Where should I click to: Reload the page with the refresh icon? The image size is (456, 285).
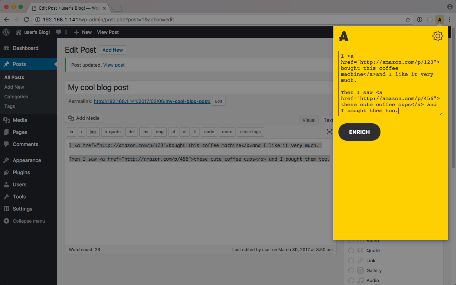click(x=26, y=20)
